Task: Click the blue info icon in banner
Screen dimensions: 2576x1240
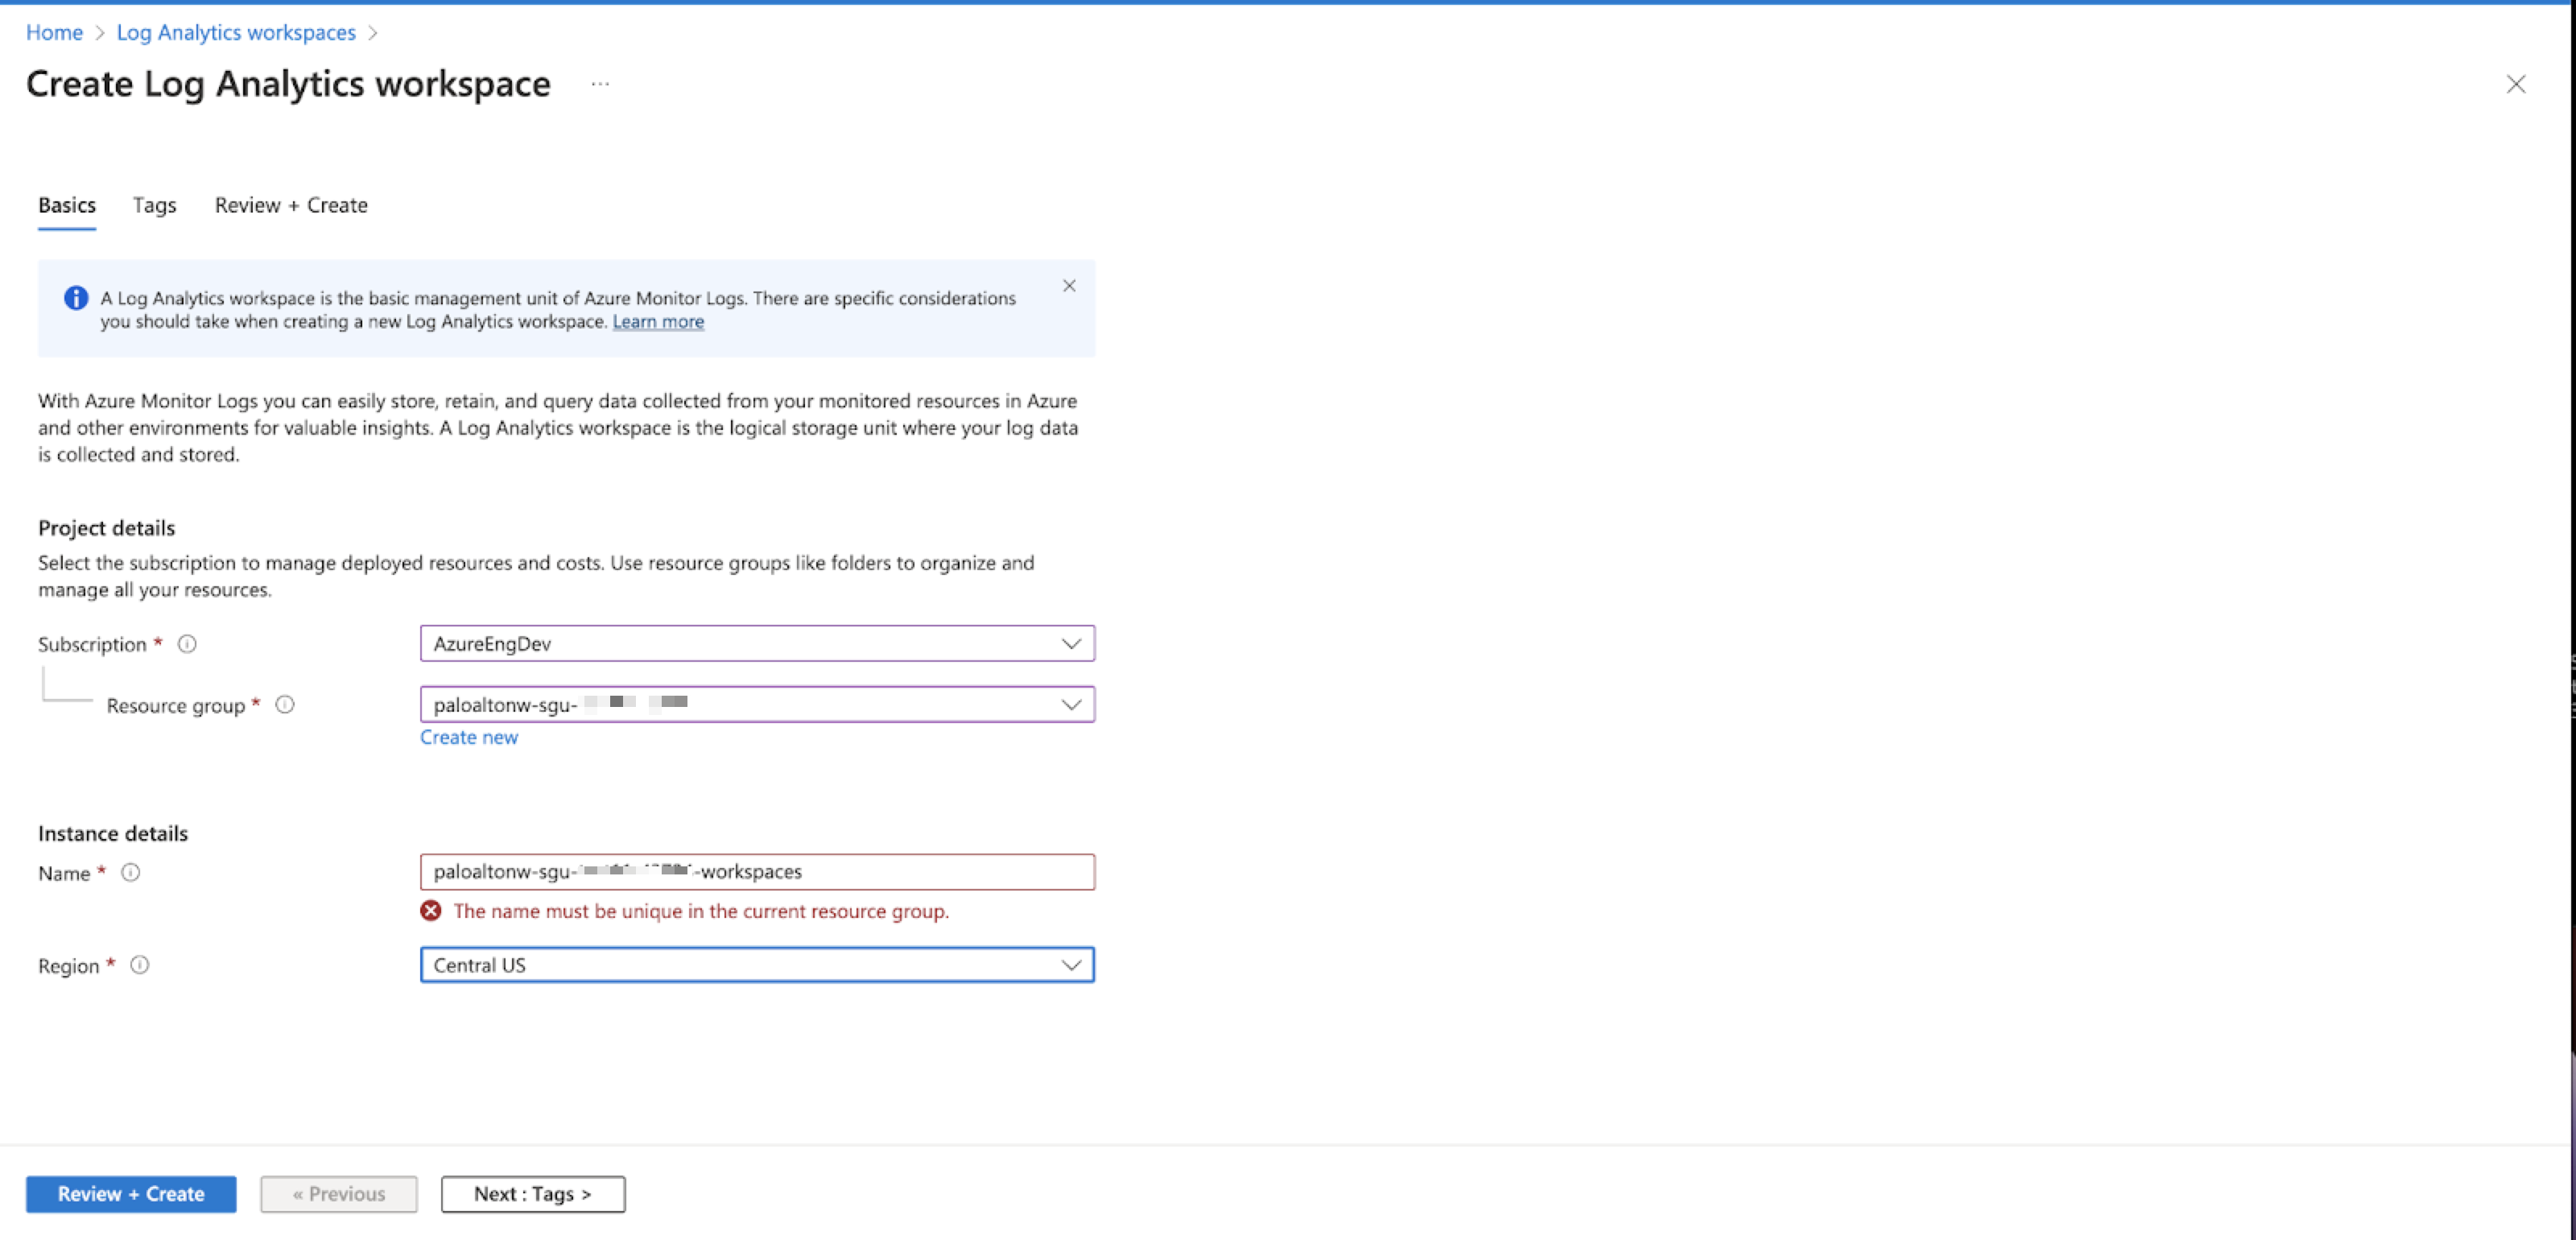Action: (x=76, y=298)
